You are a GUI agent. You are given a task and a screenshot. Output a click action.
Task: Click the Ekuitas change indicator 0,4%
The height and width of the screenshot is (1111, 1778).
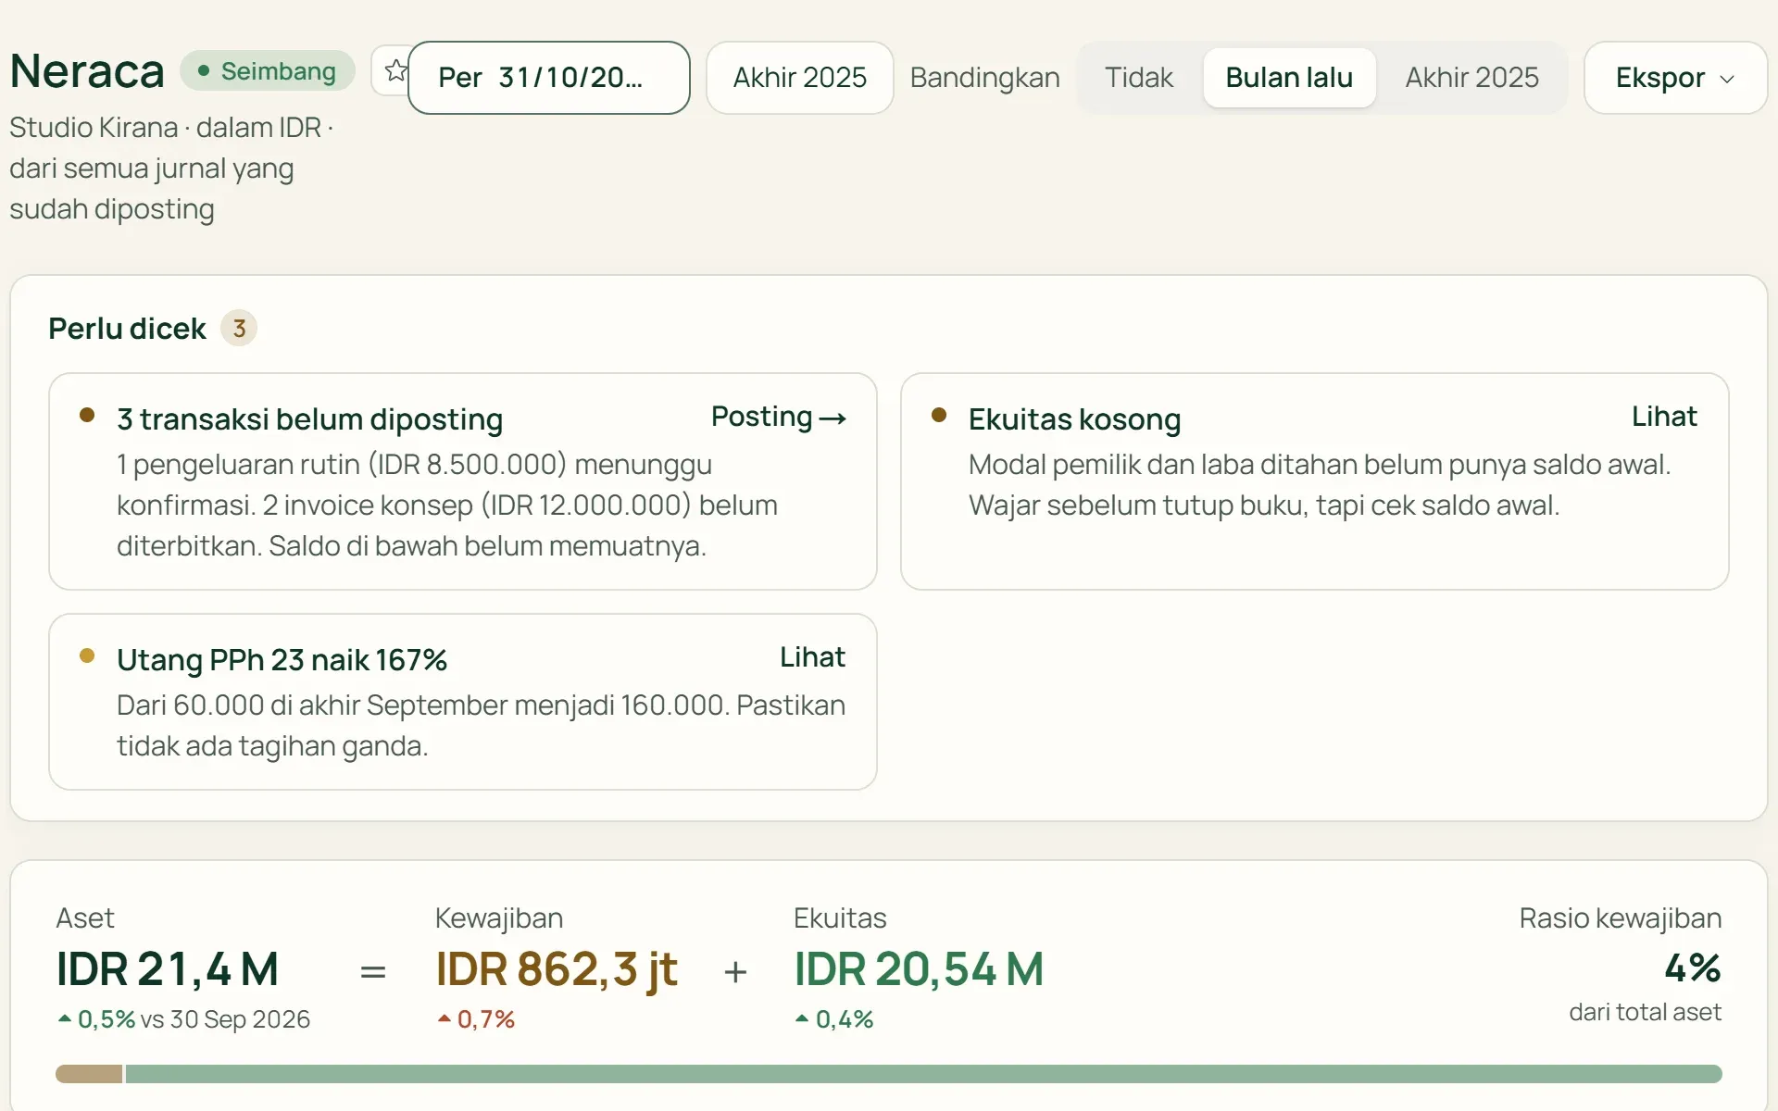click(x=834, y=1019)
